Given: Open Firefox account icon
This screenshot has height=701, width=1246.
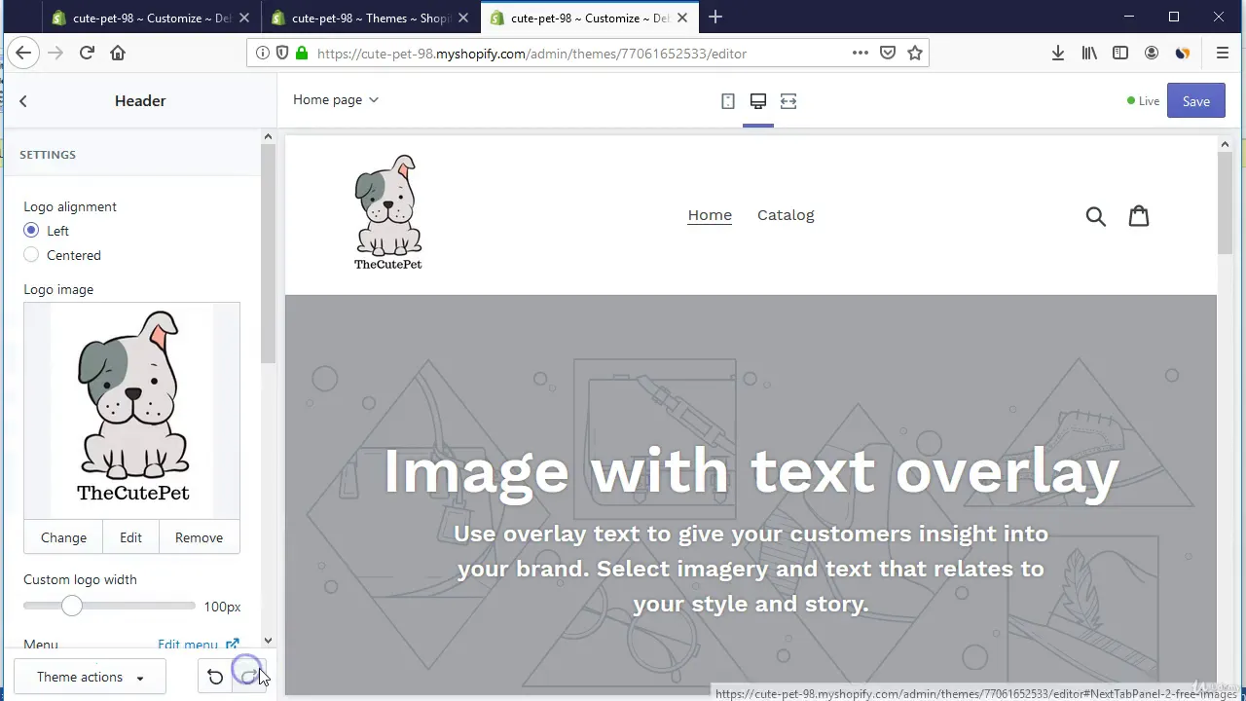Looking at the screenshot, I should [1152, 54].
